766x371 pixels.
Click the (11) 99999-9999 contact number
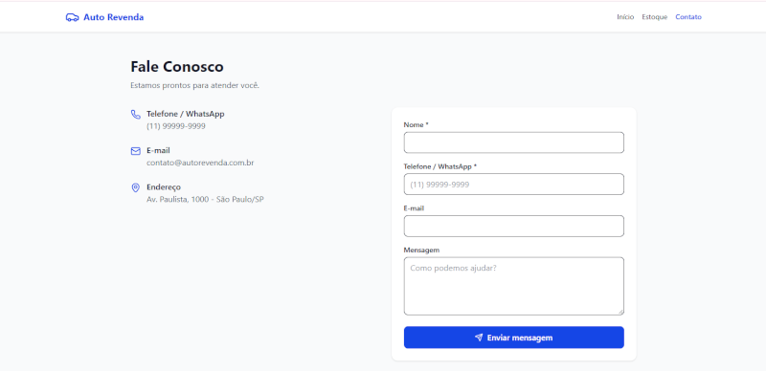click(176, 126)
